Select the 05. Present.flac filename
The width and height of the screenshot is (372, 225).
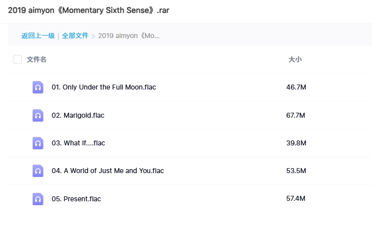[x=76, y=199]
